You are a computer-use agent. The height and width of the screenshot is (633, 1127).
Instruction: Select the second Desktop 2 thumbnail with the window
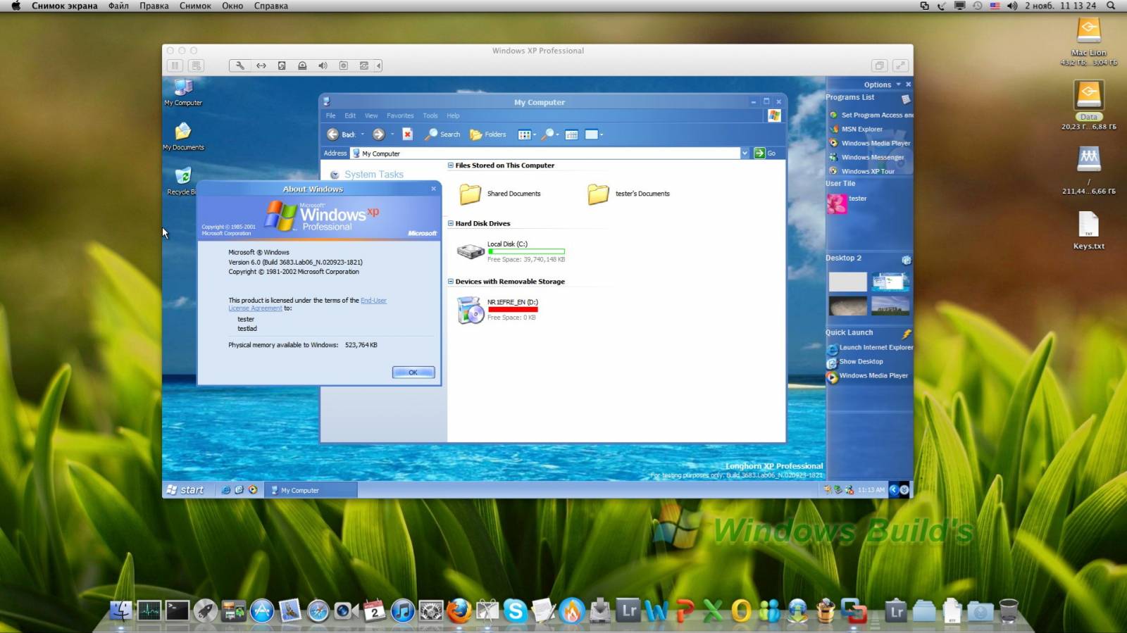click(890, 282)
